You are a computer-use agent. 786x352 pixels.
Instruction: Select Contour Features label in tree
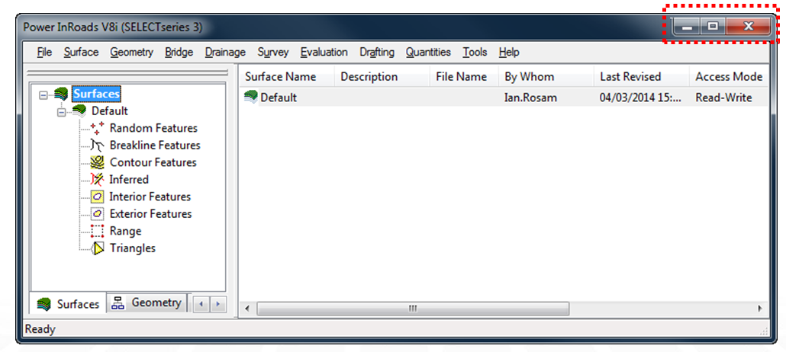pos(153,162)
